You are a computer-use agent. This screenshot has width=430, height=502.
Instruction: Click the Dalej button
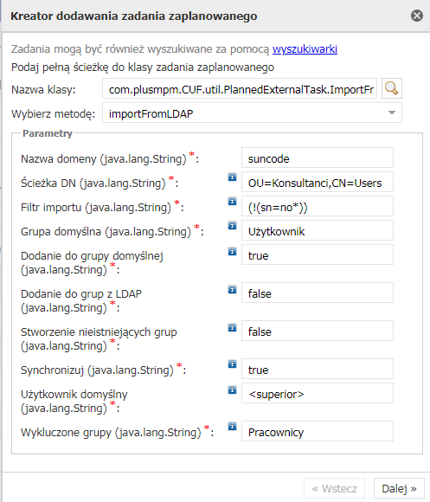click(x=399, y=488)
